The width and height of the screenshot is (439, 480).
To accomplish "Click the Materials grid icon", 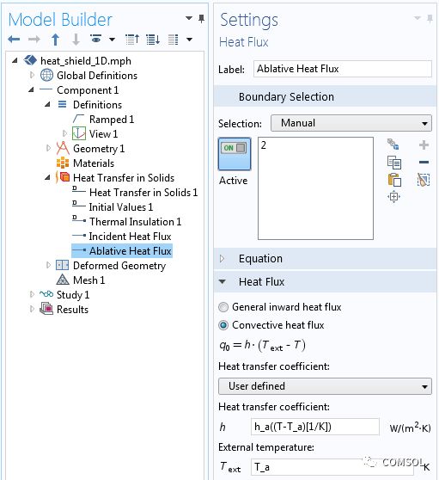I will tap(63, 163).
